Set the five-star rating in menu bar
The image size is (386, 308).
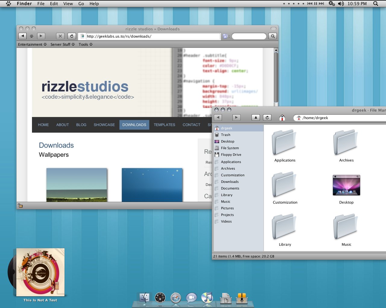303,4
